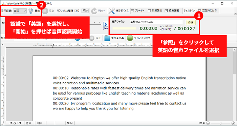Remove timeline with green minus icon
The image size is (237, 126).
click(x=130, y=38)
